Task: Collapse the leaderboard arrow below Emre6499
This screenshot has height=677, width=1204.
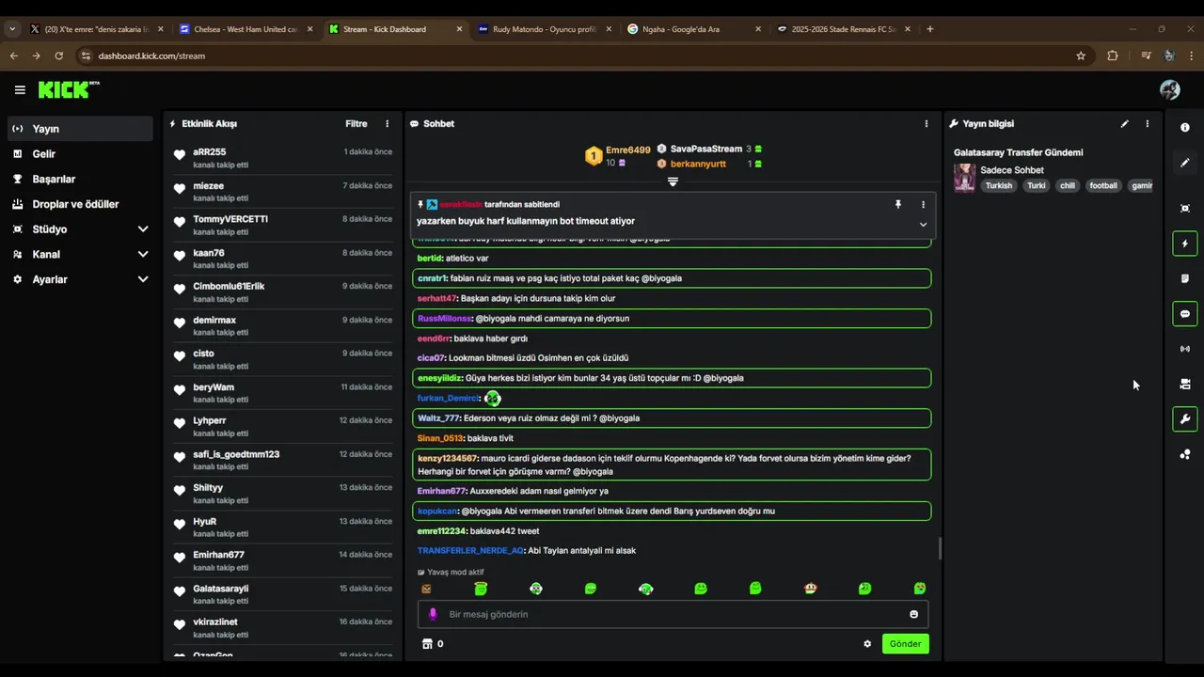Action: coord(673,181)
